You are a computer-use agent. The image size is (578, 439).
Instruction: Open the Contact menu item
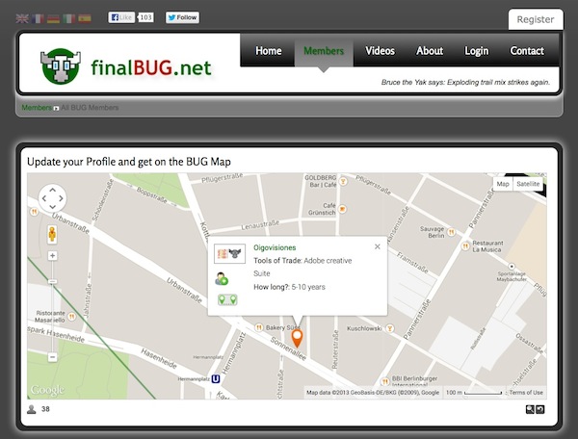527,51
